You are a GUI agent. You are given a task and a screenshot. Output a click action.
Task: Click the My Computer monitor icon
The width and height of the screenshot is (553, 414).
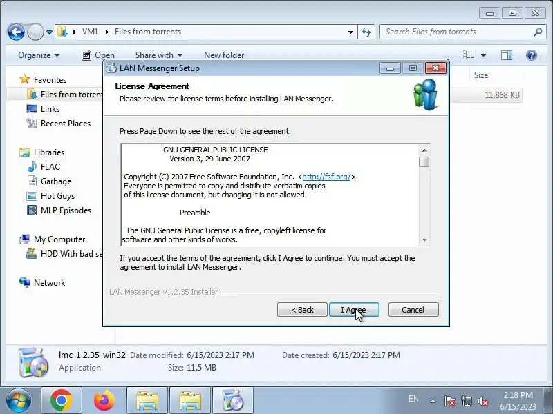pyautogui.click(x=25, y=239)
